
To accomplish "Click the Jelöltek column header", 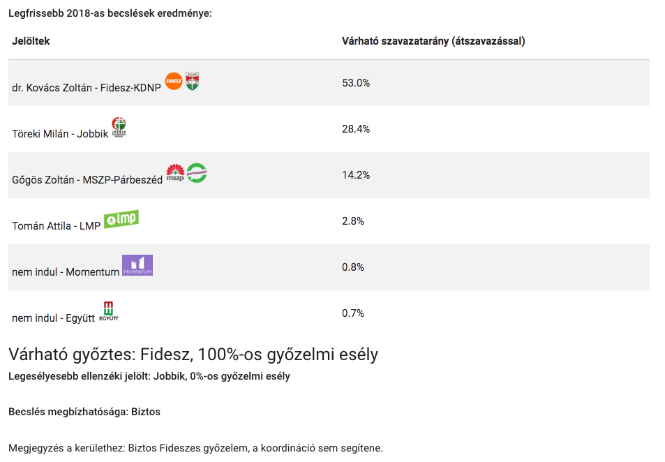I will (31, 41).
